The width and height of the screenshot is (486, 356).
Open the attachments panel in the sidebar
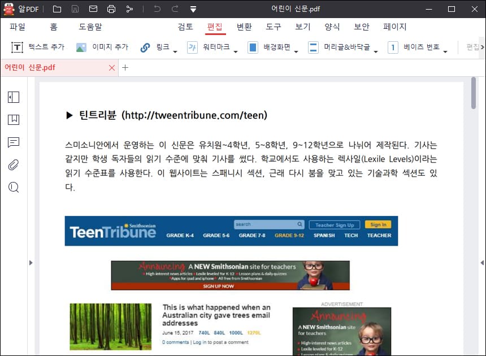click(13, 165)
